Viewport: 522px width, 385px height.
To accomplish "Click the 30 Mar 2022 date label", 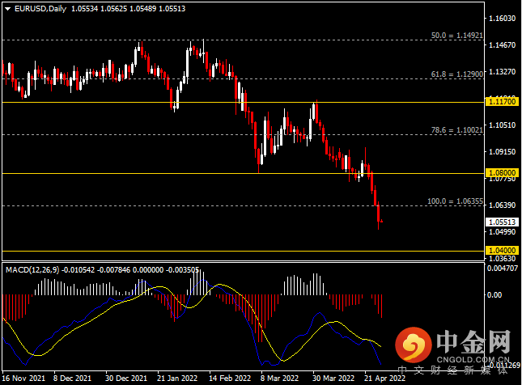I will 333,379.
